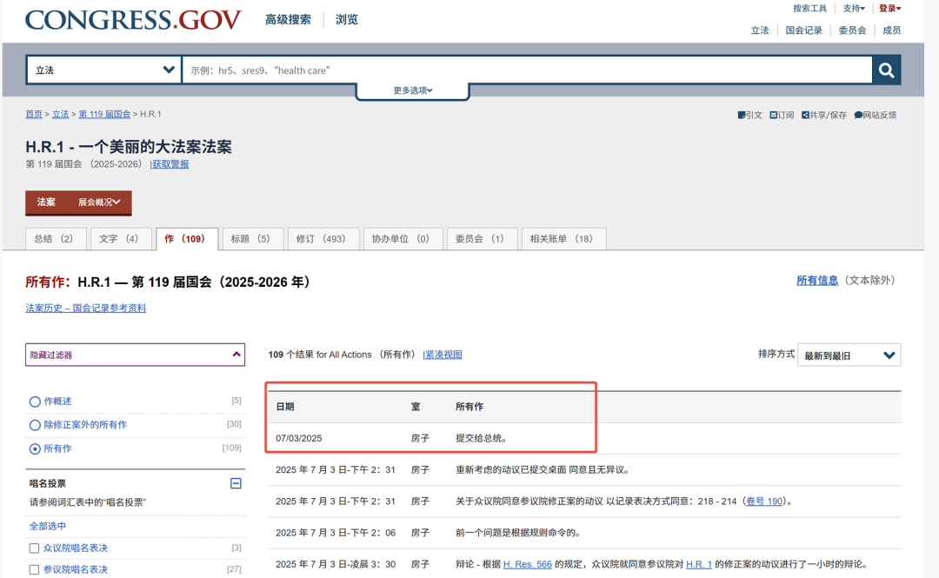Viewport: 939px width, 578px height.
Task: Click the 提交给总统。 action text
Action: 482,438
